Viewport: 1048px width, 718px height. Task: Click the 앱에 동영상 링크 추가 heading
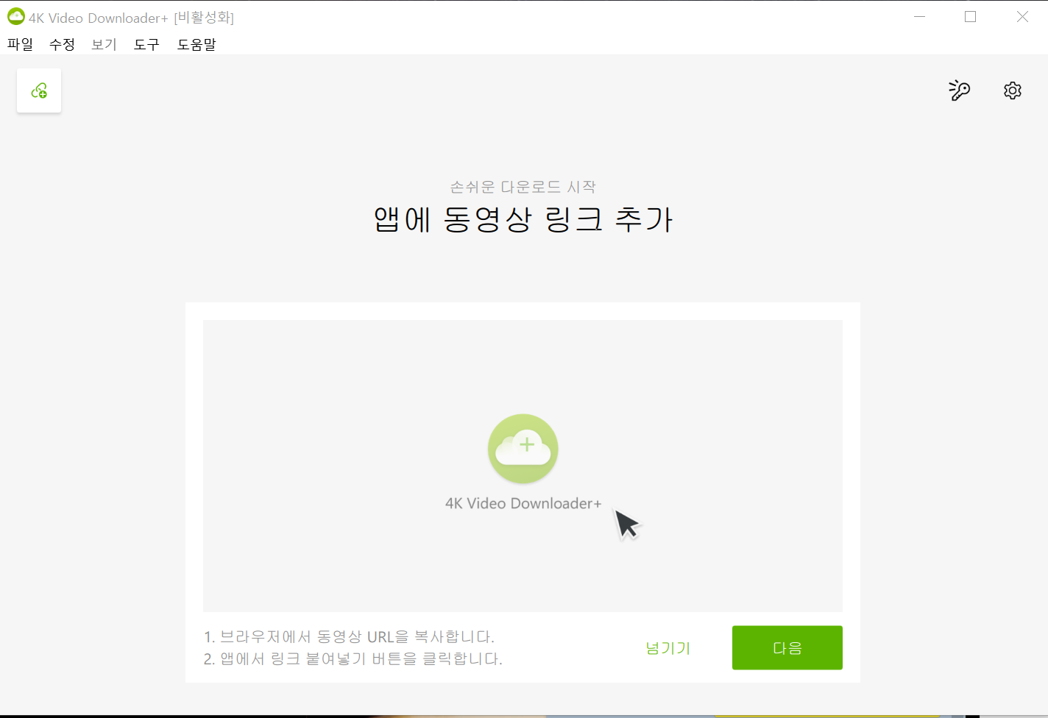point(523,219)
